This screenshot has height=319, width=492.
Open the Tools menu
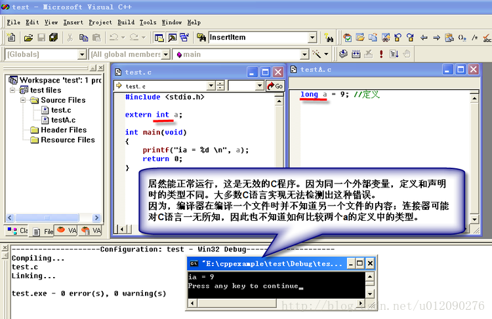[148, 22]
